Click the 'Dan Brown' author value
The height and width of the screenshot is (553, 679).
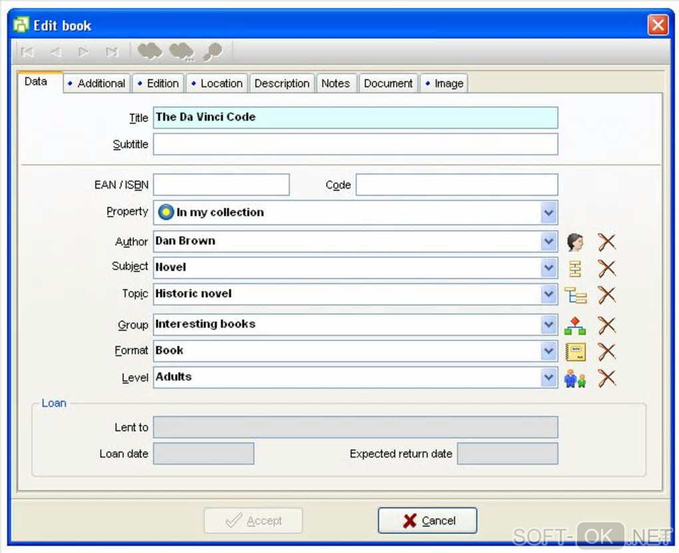click(185, 241)
